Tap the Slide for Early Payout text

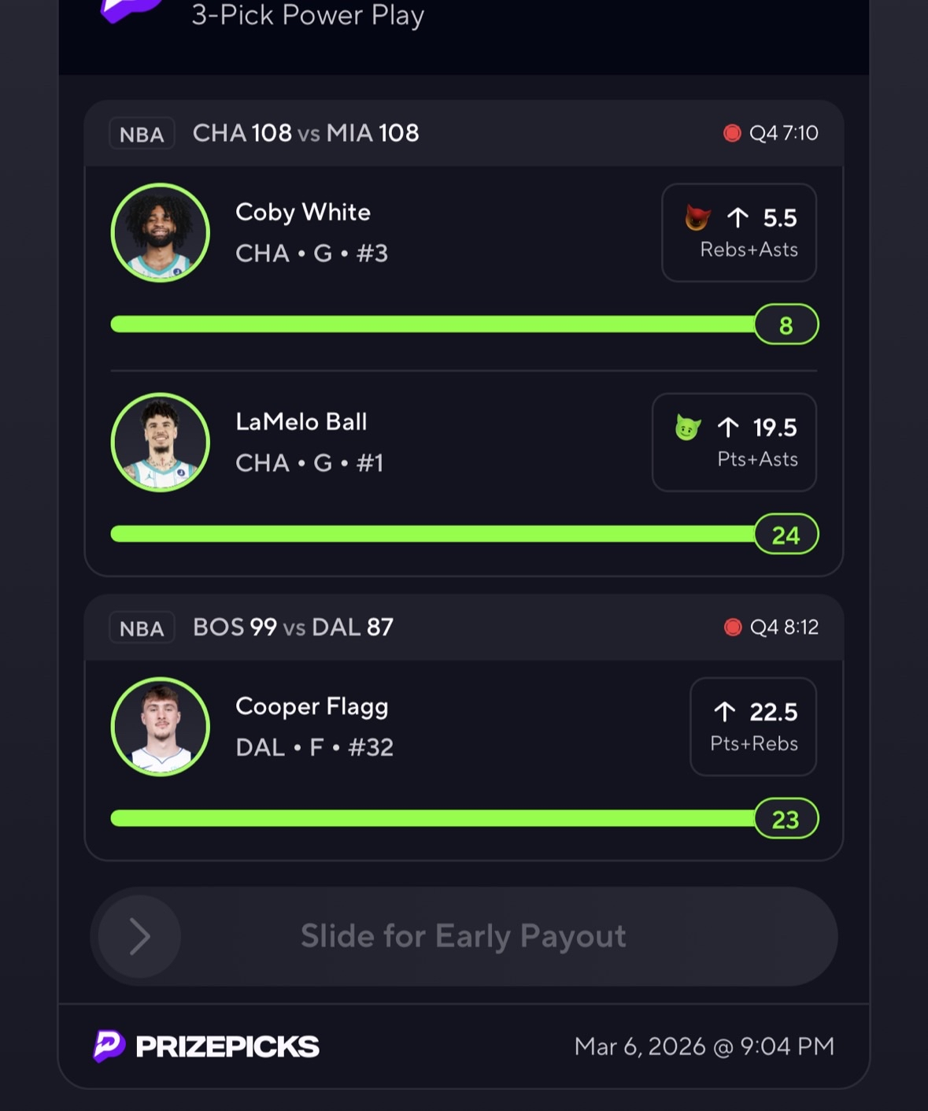pyautogui.click(x=463, y=936)
